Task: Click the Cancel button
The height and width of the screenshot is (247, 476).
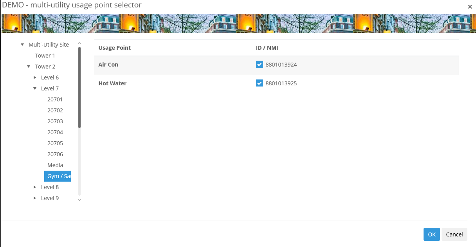Action: [x=454, y=234]
